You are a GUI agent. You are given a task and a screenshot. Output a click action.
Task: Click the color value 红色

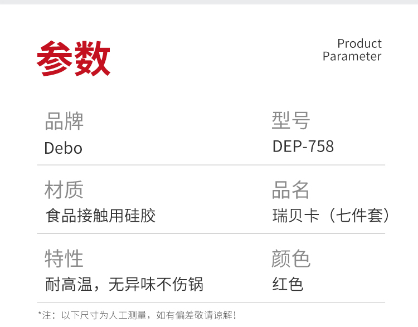(x=288, y=284)
